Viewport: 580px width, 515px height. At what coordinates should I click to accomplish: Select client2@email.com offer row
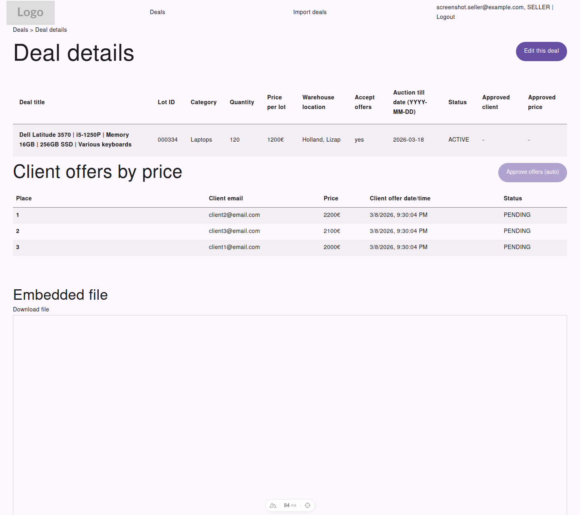tap(234, 215)
